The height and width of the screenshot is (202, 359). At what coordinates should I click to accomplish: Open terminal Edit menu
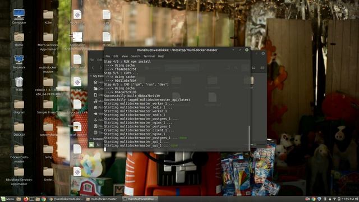coord(116,56)
